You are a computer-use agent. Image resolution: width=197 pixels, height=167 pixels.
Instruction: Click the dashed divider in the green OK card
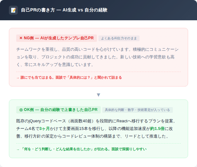pyautogui.click(x=98, y=143)
